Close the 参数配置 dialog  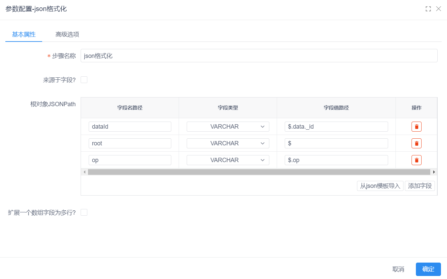(x=439, y=9)
